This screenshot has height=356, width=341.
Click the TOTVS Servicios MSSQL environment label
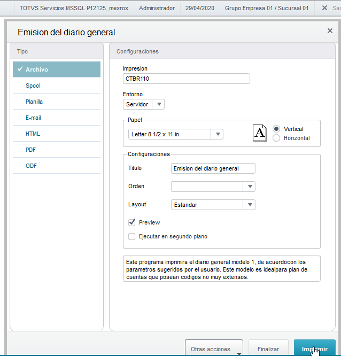tap(74, 8)
